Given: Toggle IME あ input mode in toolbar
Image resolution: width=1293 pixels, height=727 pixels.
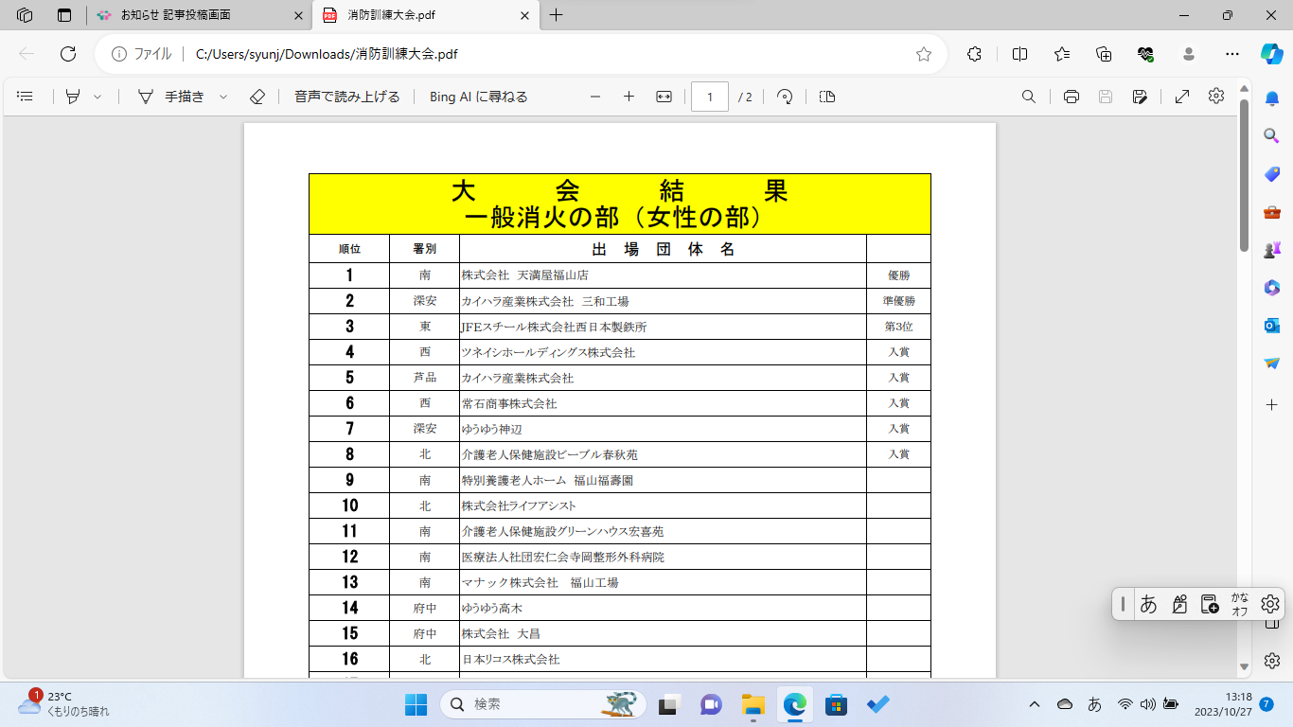Looking at the screenshot, I should click(1148, 604).
